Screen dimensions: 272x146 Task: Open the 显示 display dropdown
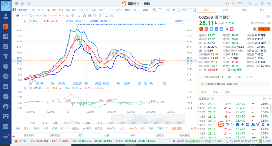coord(146,10)
